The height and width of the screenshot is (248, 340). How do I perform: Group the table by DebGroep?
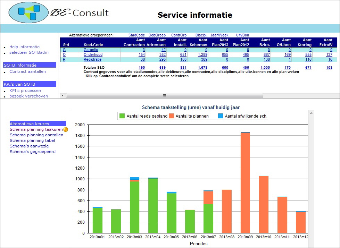point(157,35)
